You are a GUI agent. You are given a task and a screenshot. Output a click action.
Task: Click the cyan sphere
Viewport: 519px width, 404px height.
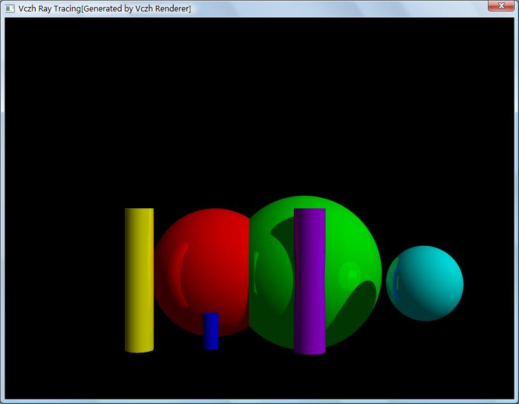click(x=425, y=283)
